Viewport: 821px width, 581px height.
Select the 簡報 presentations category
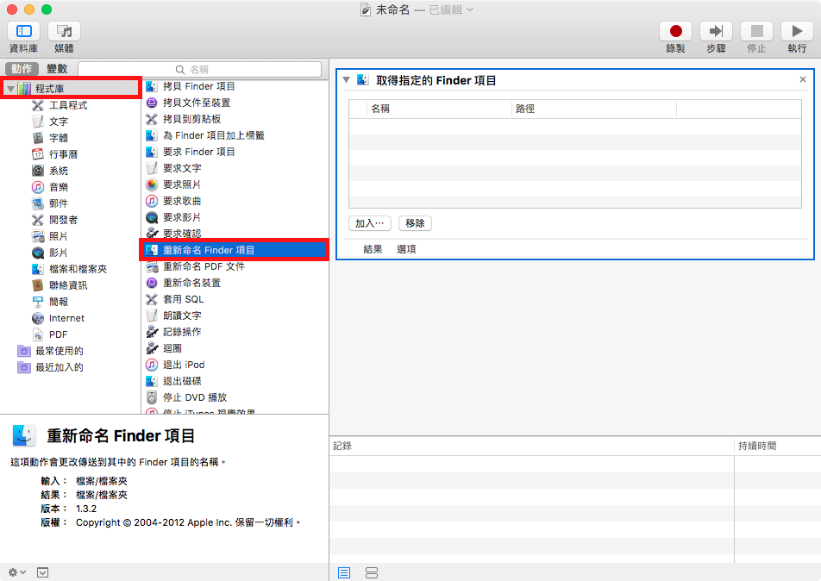pyautogui.click(x=58, y=302)
